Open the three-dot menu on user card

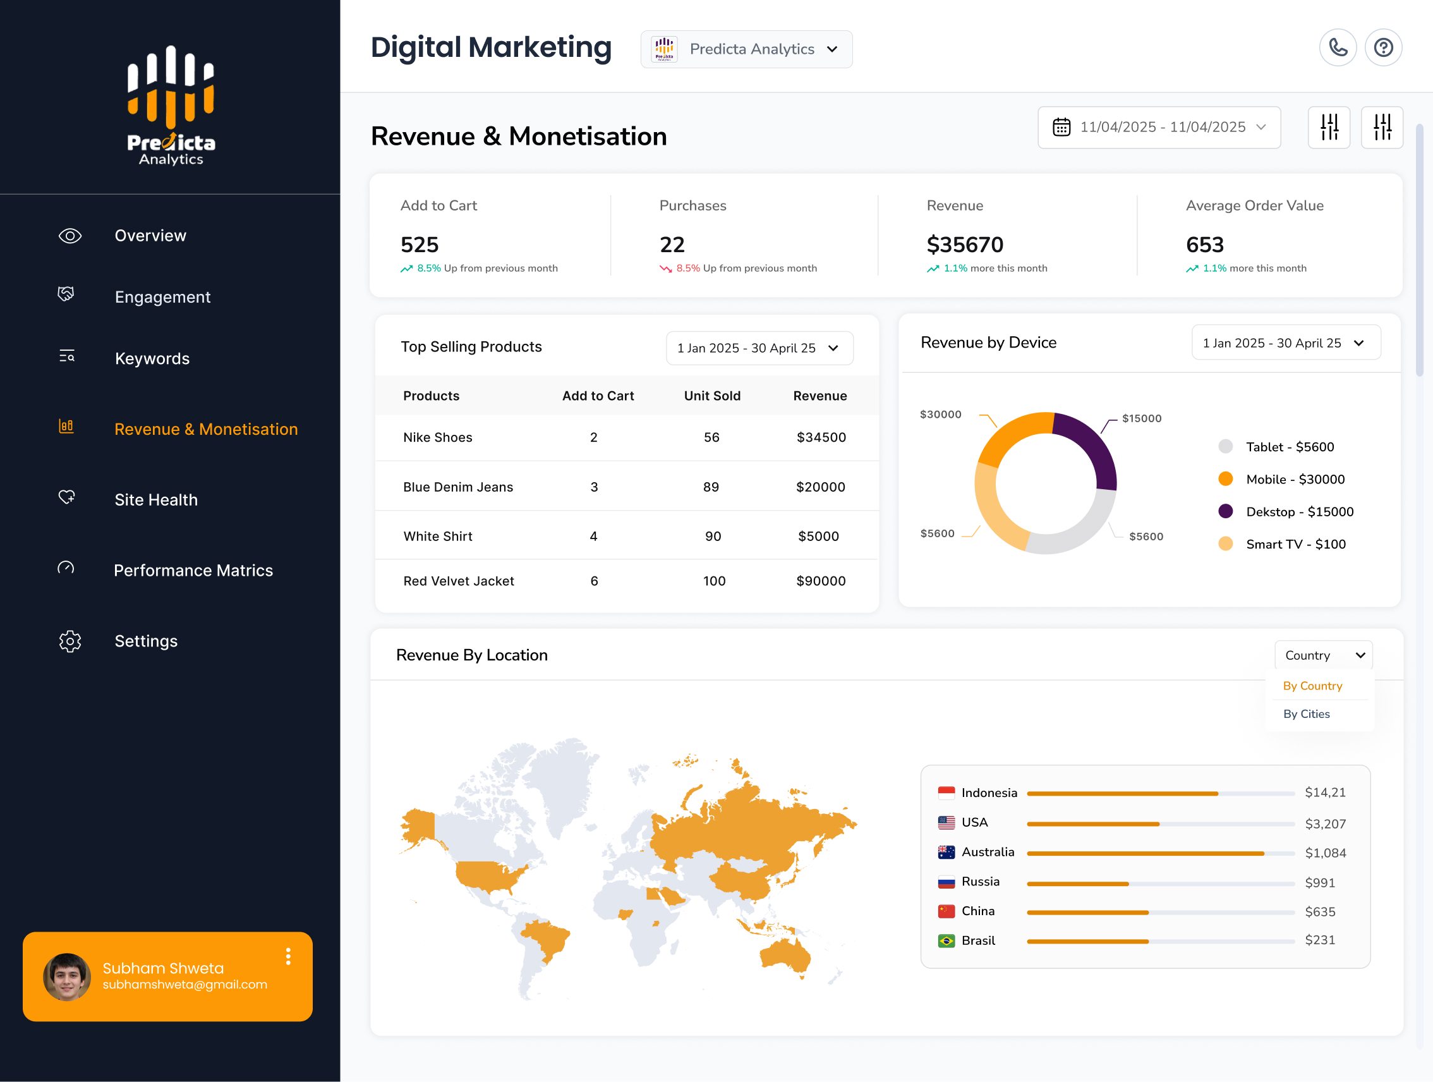click(288, 957)
